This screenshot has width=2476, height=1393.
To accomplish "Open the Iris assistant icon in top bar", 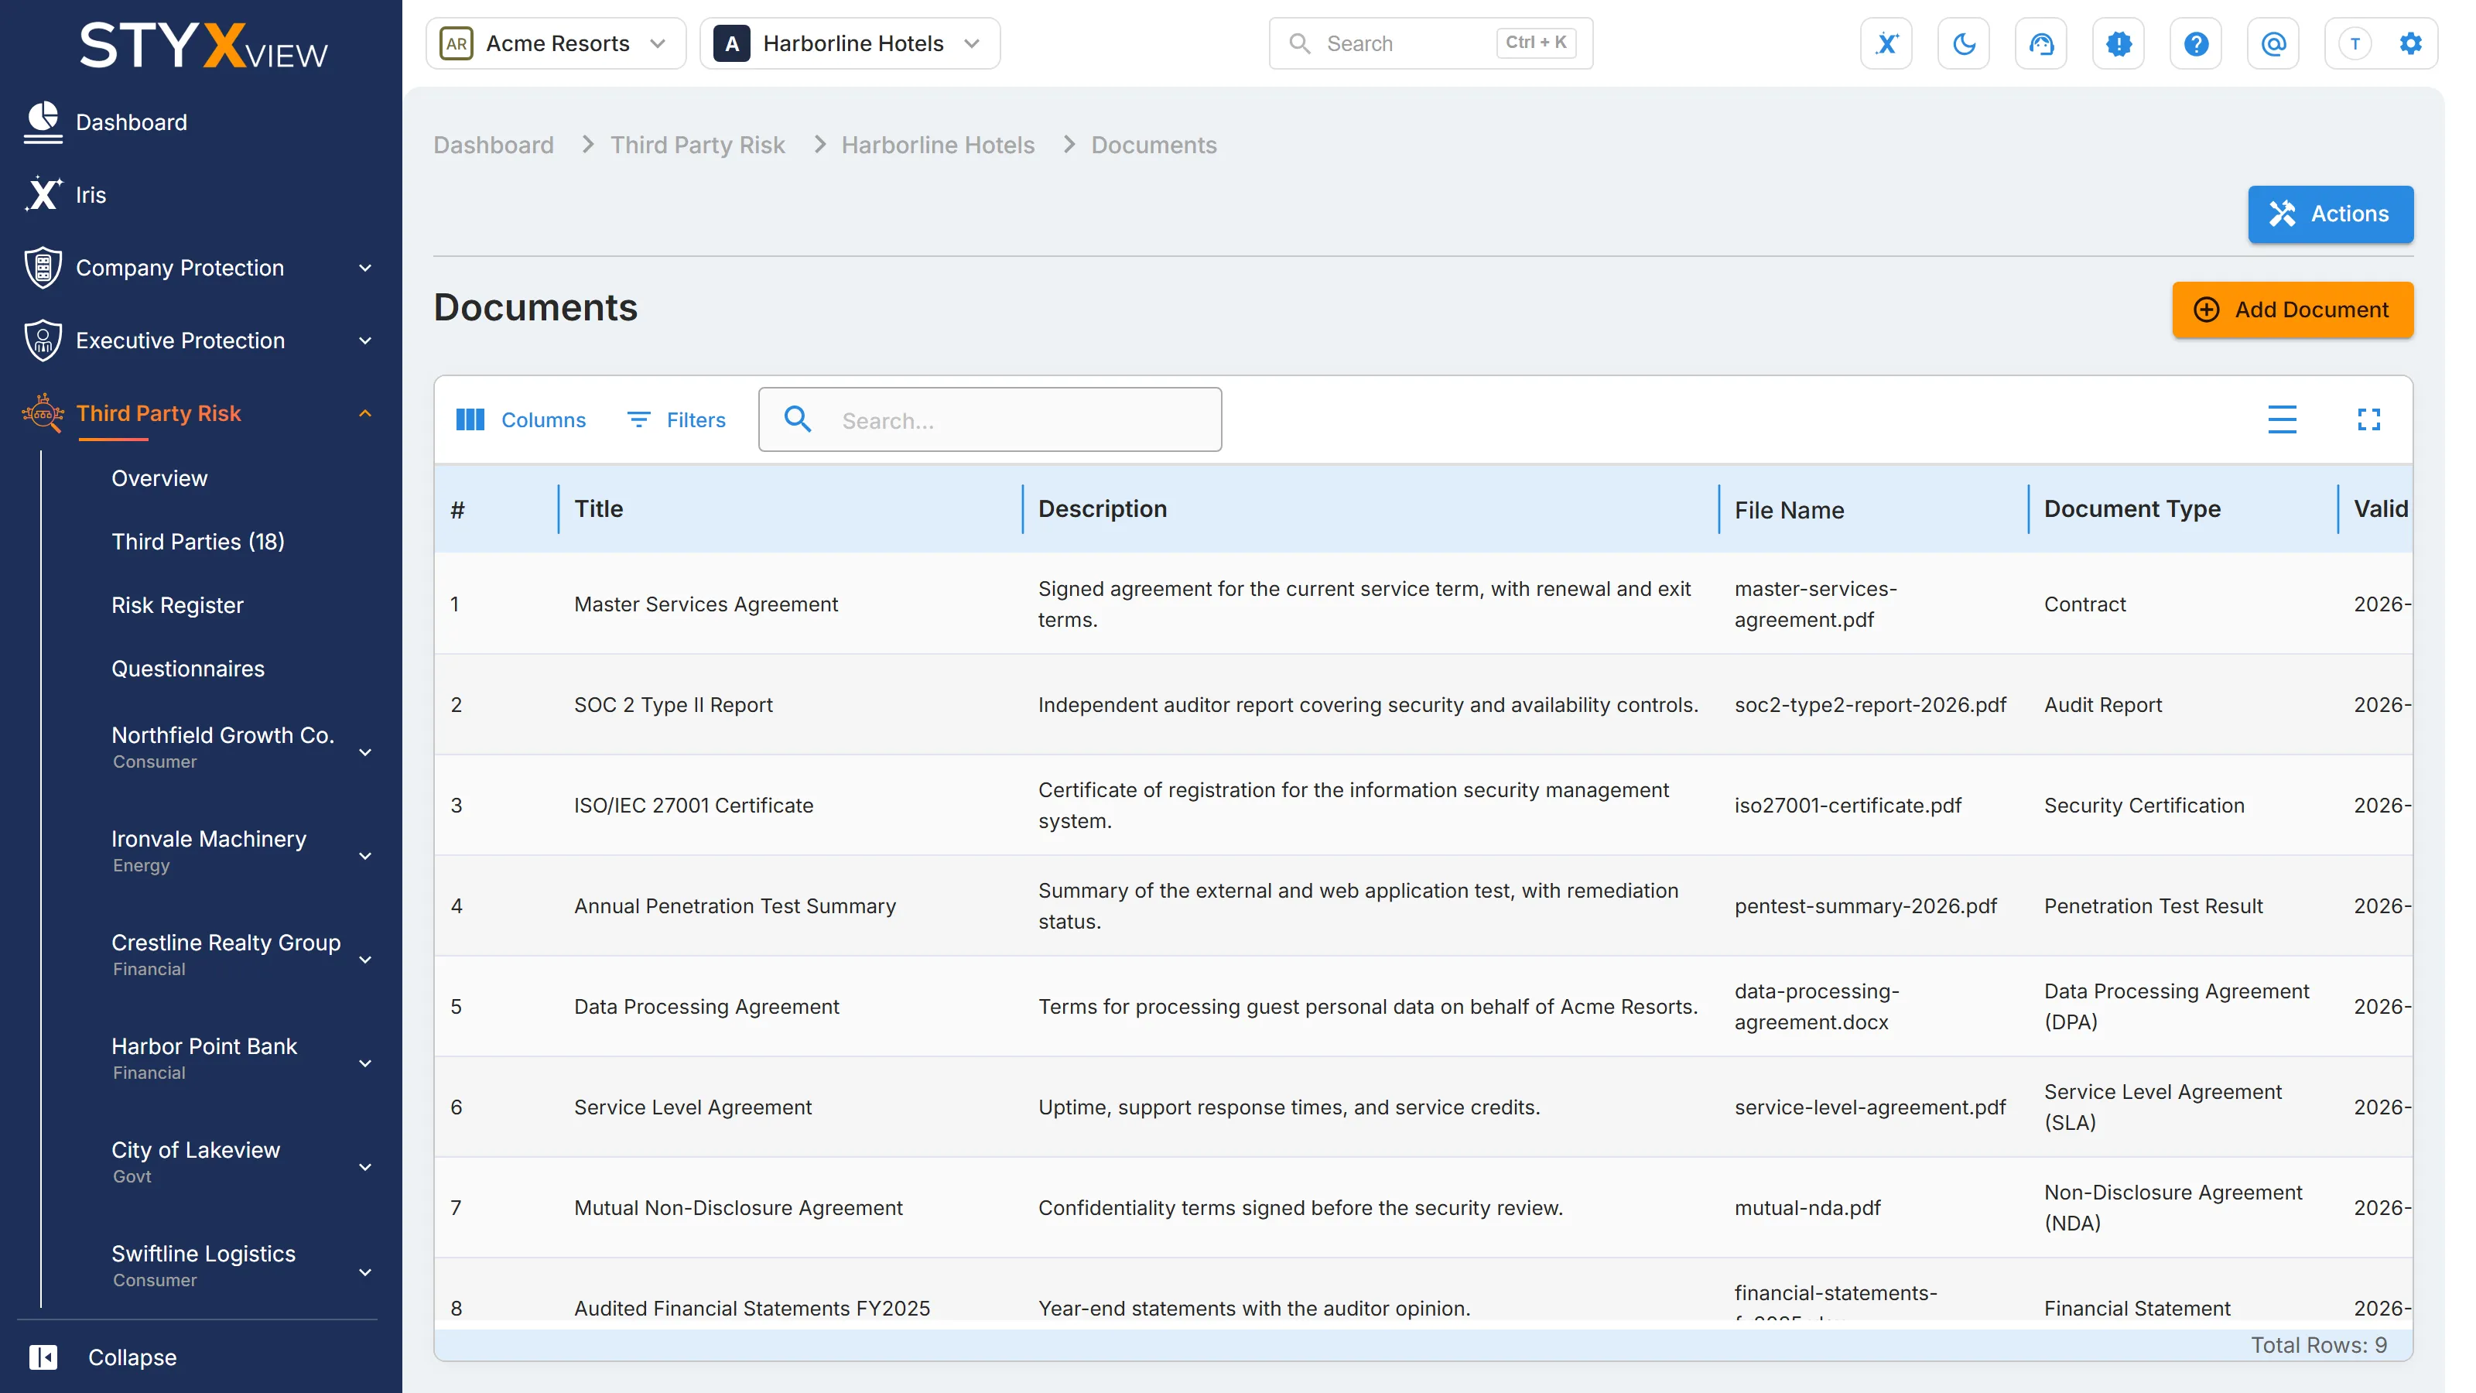I will (x=1886, y=43).
